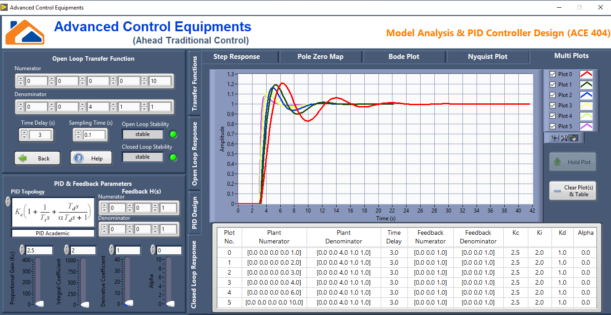Viewport: 611px width, 315px height.
Task: Choose the pan hand graph tool
Action: pyautogui.click(x=574, y=138)
